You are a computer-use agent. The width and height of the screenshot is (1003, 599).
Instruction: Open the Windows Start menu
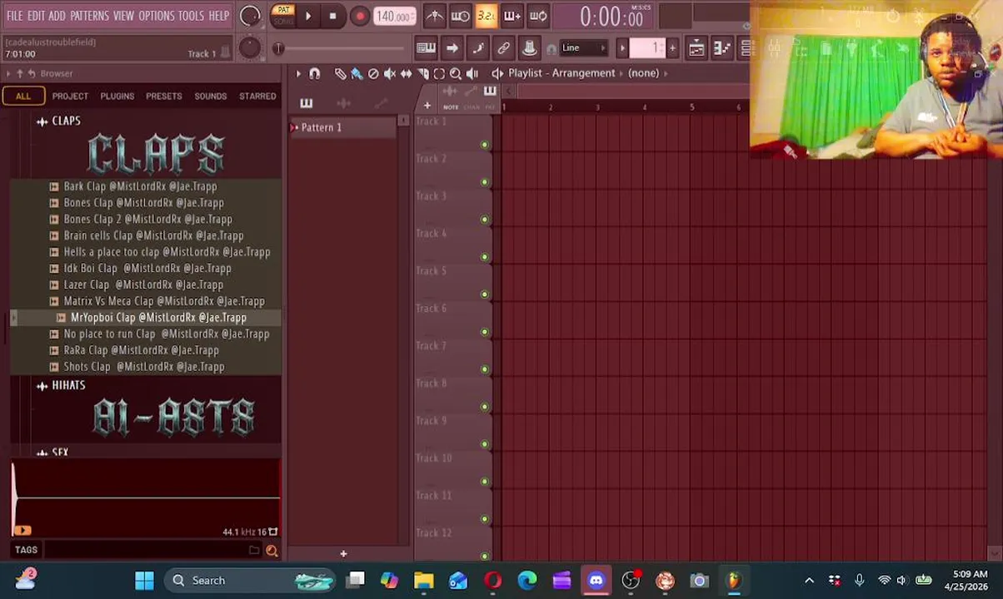(144, 581)
